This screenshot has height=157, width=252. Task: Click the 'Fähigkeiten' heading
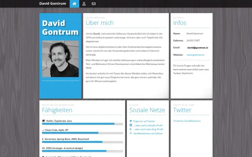click(x=57, y=110)
